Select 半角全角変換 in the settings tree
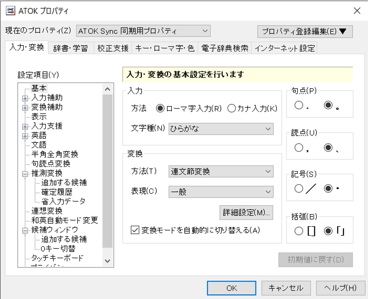 (55, 154)
